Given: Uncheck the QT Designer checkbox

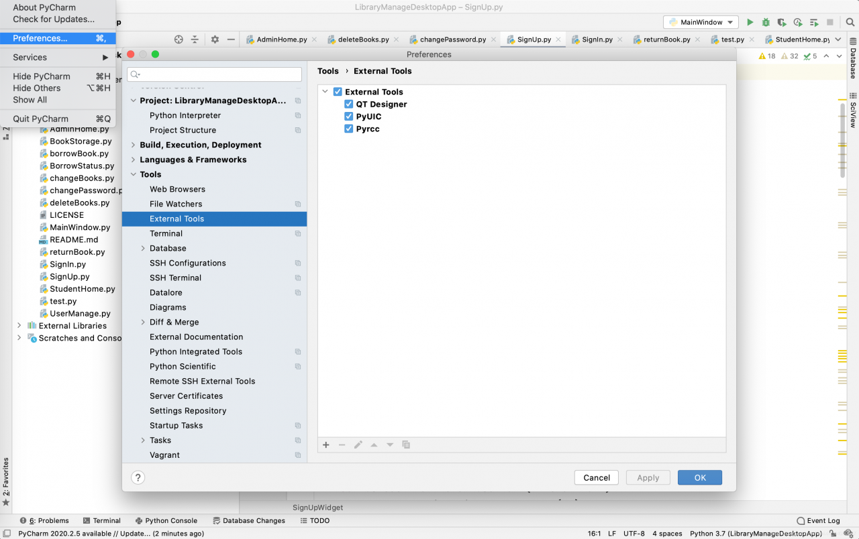Looking at the screenshot, I should tap(349, 104).
